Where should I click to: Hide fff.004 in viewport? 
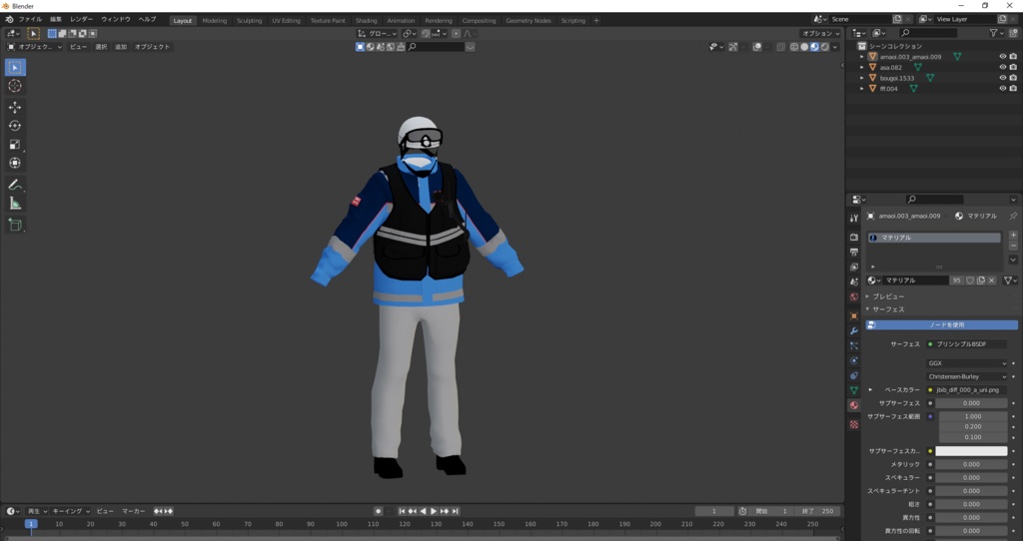click(x=1003, y=88)
